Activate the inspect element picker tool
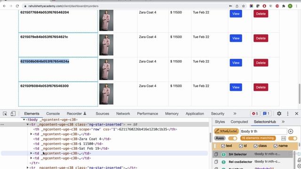Image resolution: width=301 pixels, height=169 pixels. coord(5,114)
